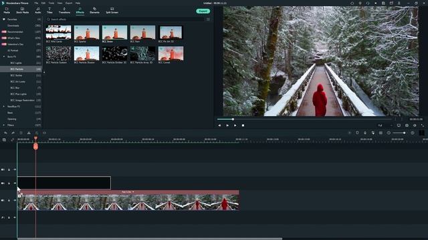Select BCC Sparks effect thumbnail
428x240 pixels.
coord(86,33)
